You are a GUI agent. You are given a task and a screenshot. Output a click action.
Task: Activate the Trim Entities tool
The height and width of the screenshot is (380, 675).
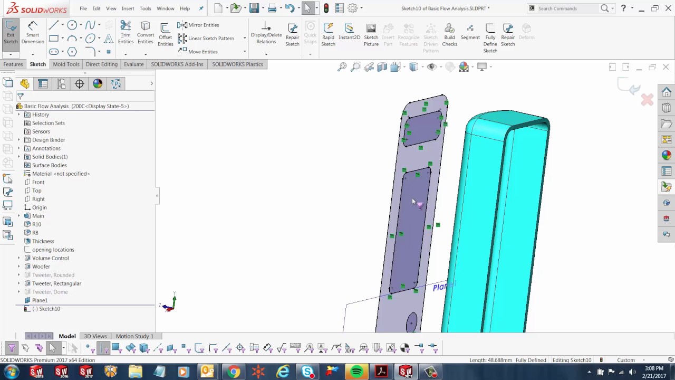[126, 33]
